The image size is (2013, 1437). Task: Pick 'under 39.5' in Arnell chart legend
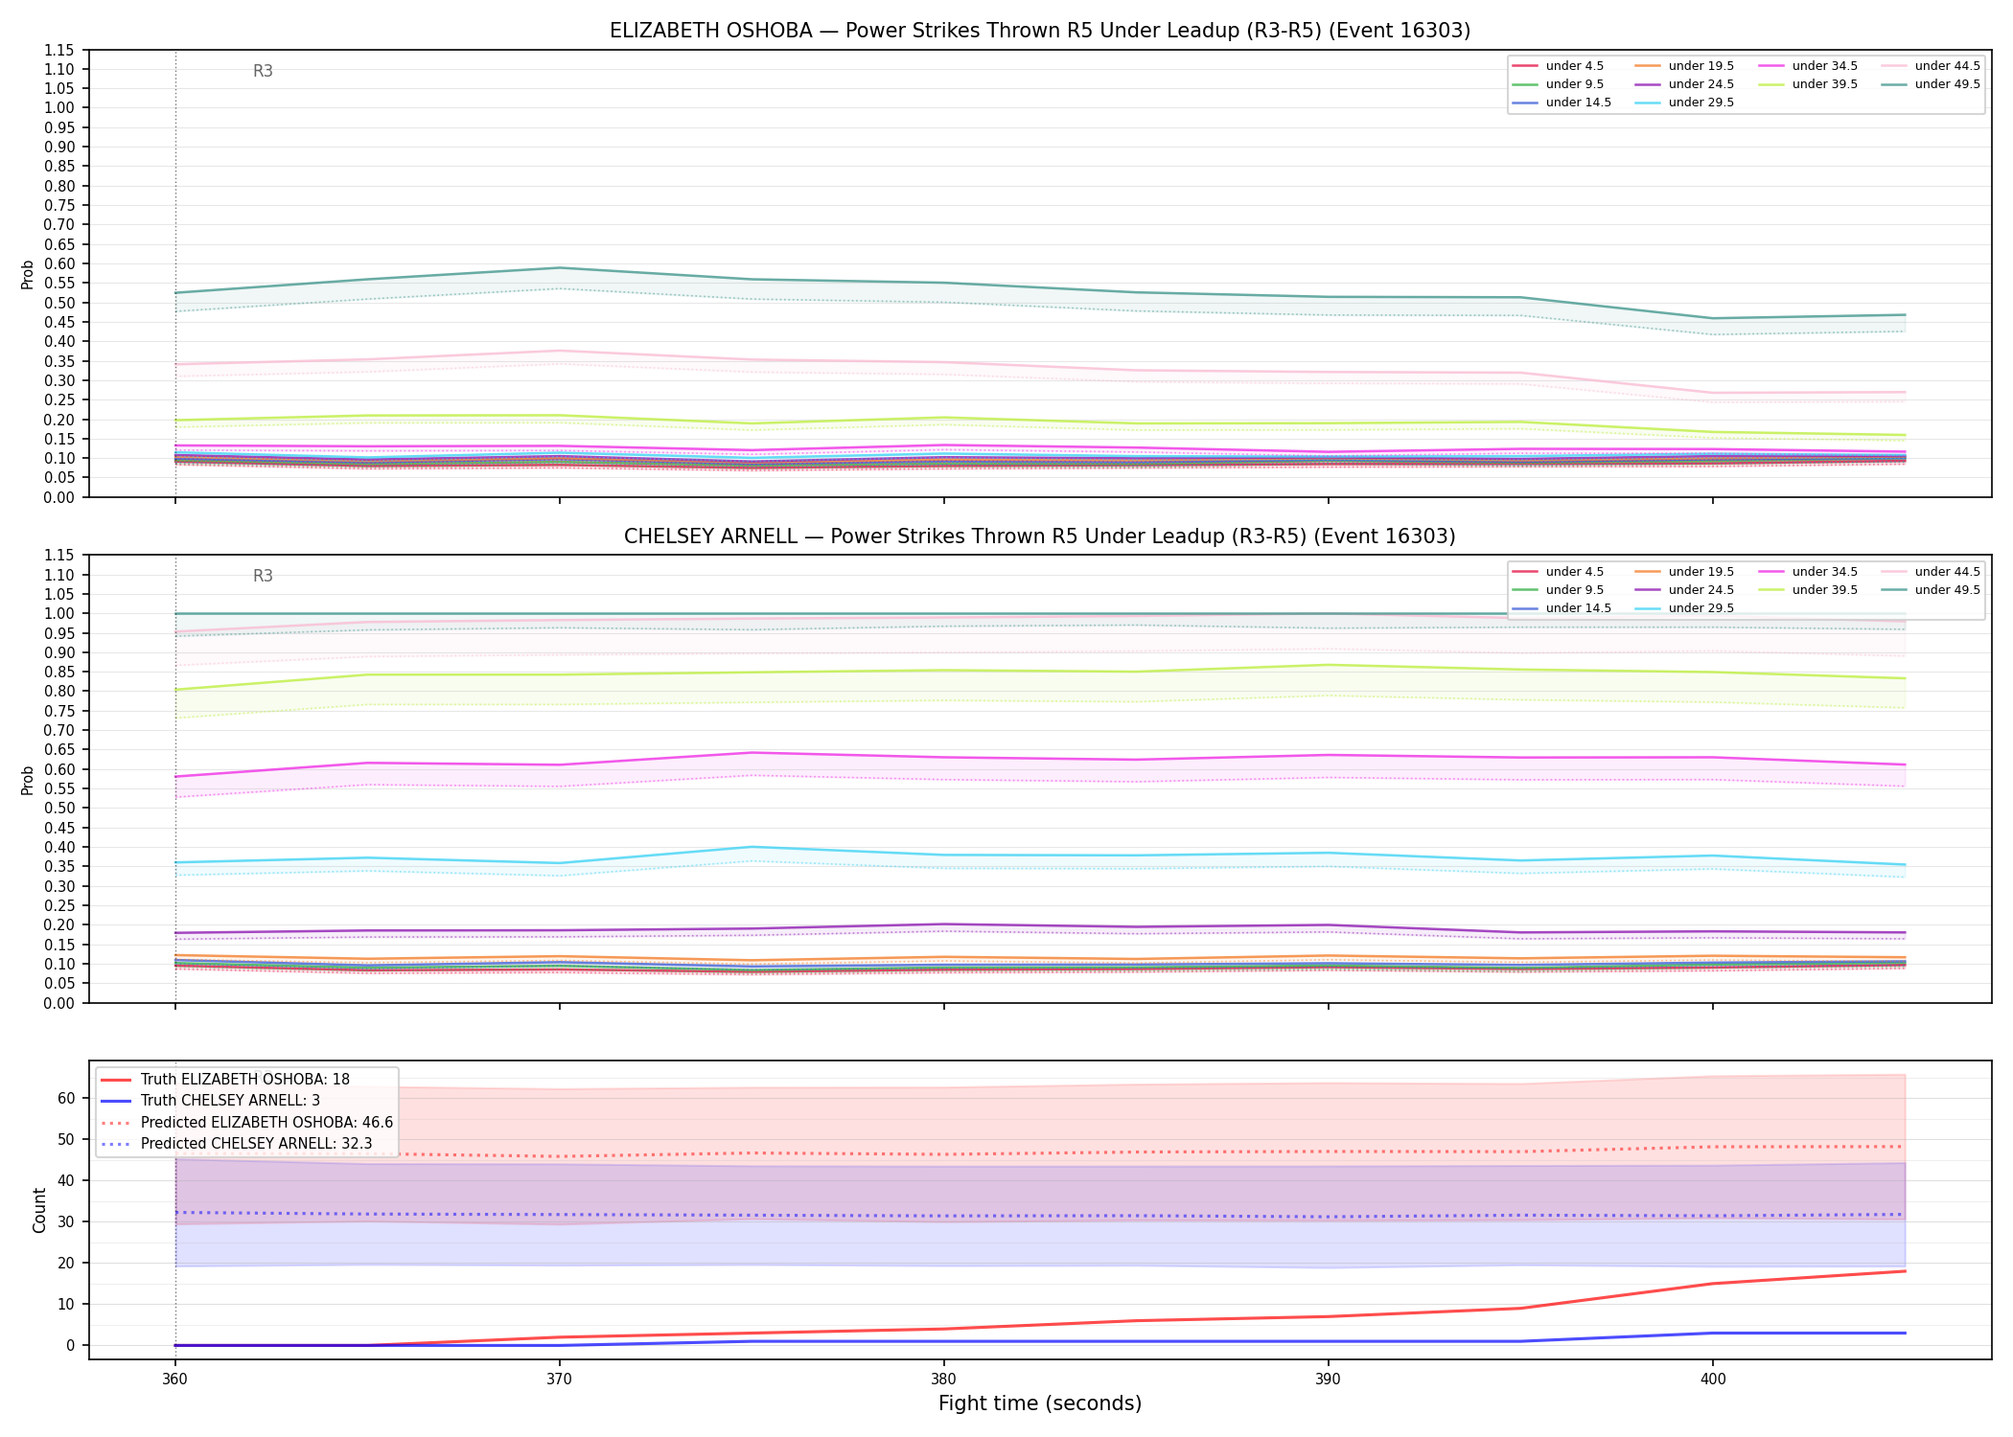click(1807, 590)
